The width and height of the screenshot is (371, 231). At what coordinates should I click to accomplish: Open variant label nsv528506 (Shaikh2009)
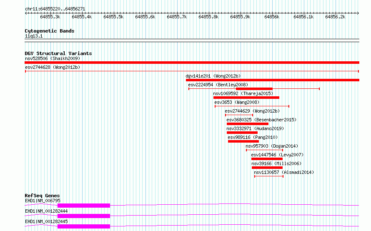(x=53, y=58)
